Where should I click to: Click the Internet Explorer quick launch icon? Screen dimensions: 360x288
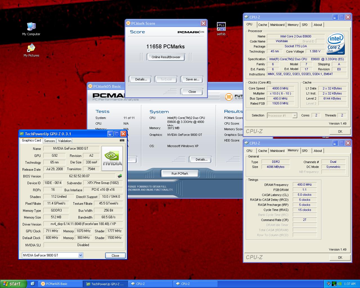pyautogui.click(x=33, y=284)
